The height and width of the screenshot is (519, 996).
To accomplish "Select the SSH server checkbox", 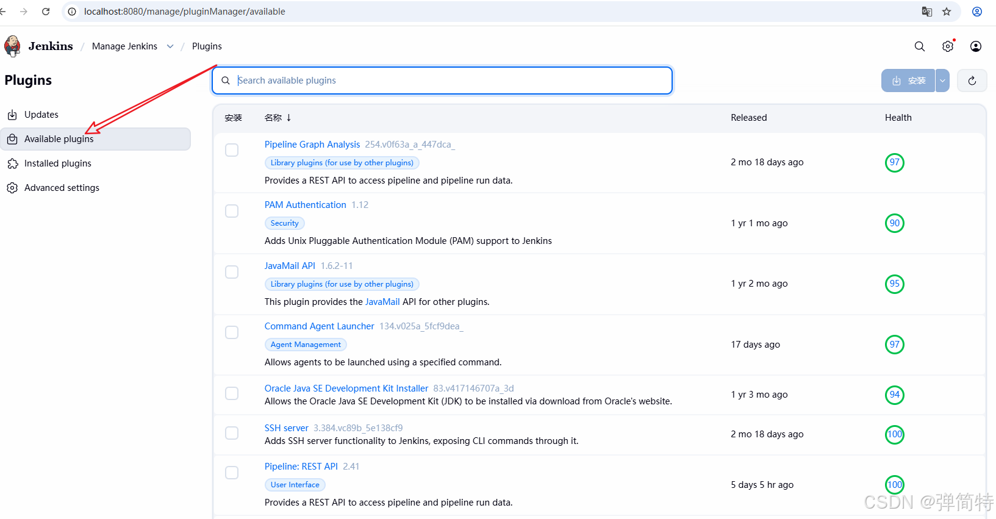I will (232, 433).
